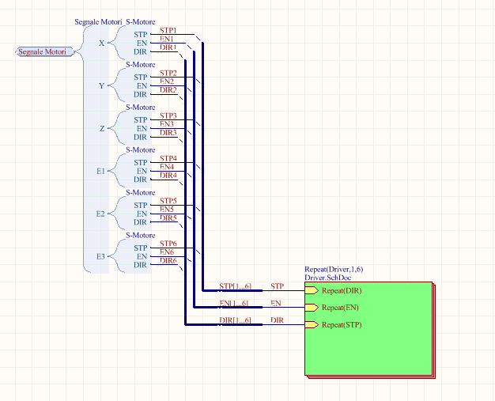
Task: Click the Repeat(Driver,1,6) designator text
Action: (334, 270)
